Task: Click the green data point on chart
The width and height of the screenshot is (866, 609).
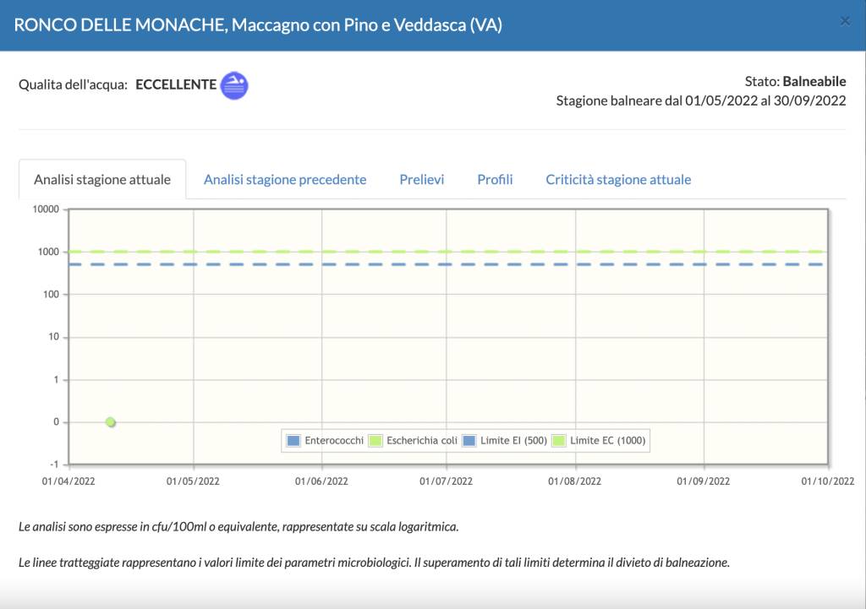Action: (111, 422)
